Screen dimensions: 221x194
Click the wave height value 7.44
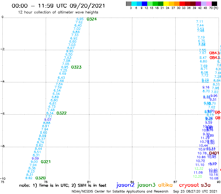pyautogui.click(x=200, y=25)
